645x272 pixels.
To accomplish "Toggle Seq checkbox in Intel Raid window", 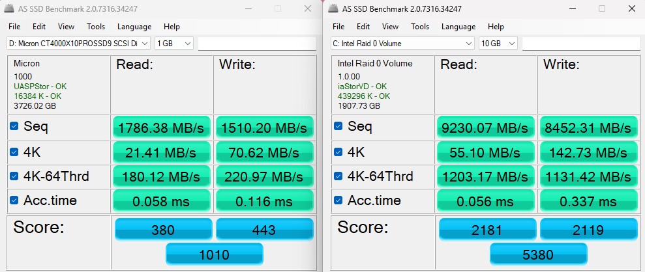I will tap(338, 126).
